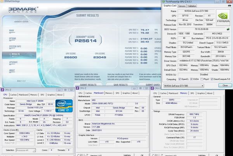Click the CPU TEST 1 result 3194.37
The image size is (233, 156).
coord(146,39)
